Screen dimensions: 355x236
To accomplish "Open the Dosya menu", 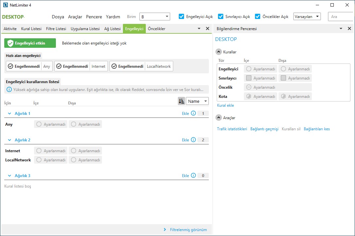I will (x=58, y=17).
